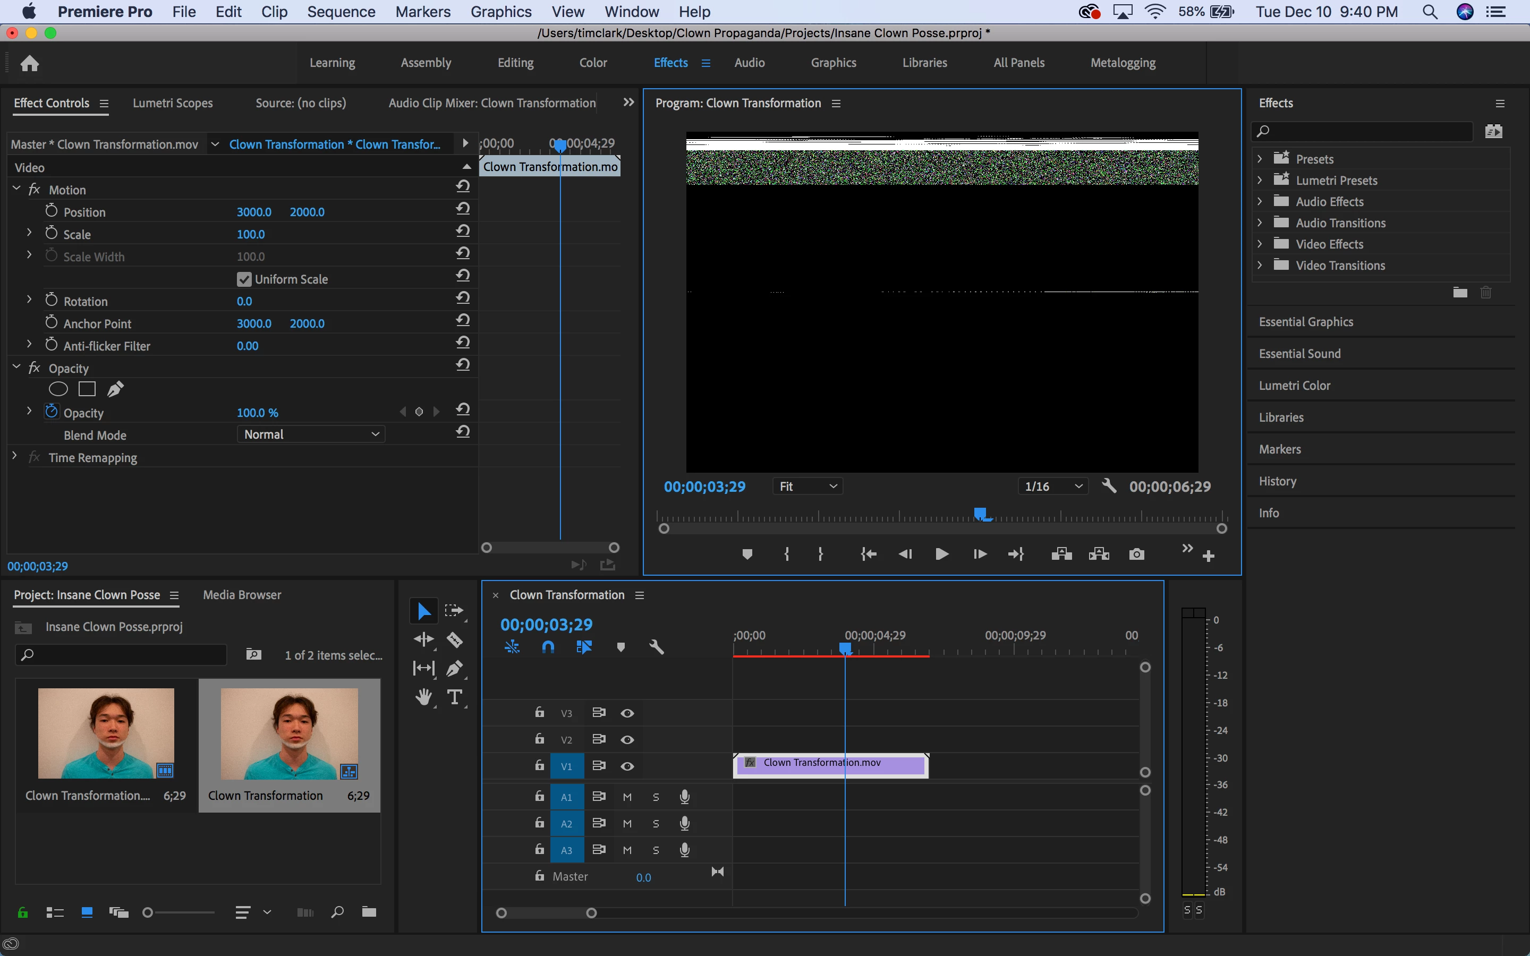The width and height of the screenshot is (1530, 956).
Task: Select the Type tool
Action: (455, 697)
